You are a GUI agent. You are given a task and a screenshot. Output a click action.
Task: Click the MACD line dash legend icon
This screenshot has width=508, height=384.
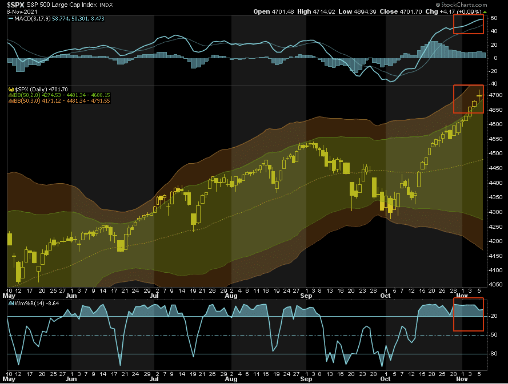point(11,19)
